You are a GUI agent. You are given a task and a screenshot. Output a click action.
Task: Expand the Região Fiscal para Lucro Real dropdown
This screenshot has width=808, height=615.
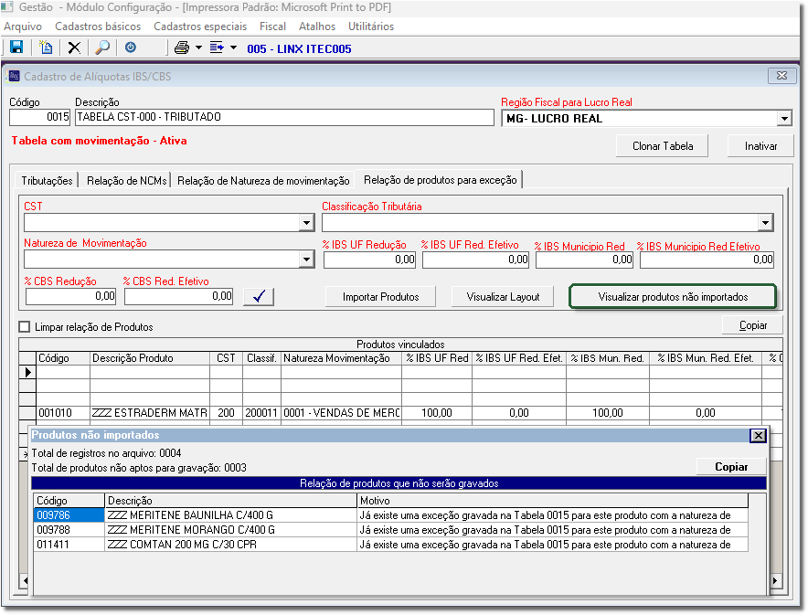pos(783,119)
